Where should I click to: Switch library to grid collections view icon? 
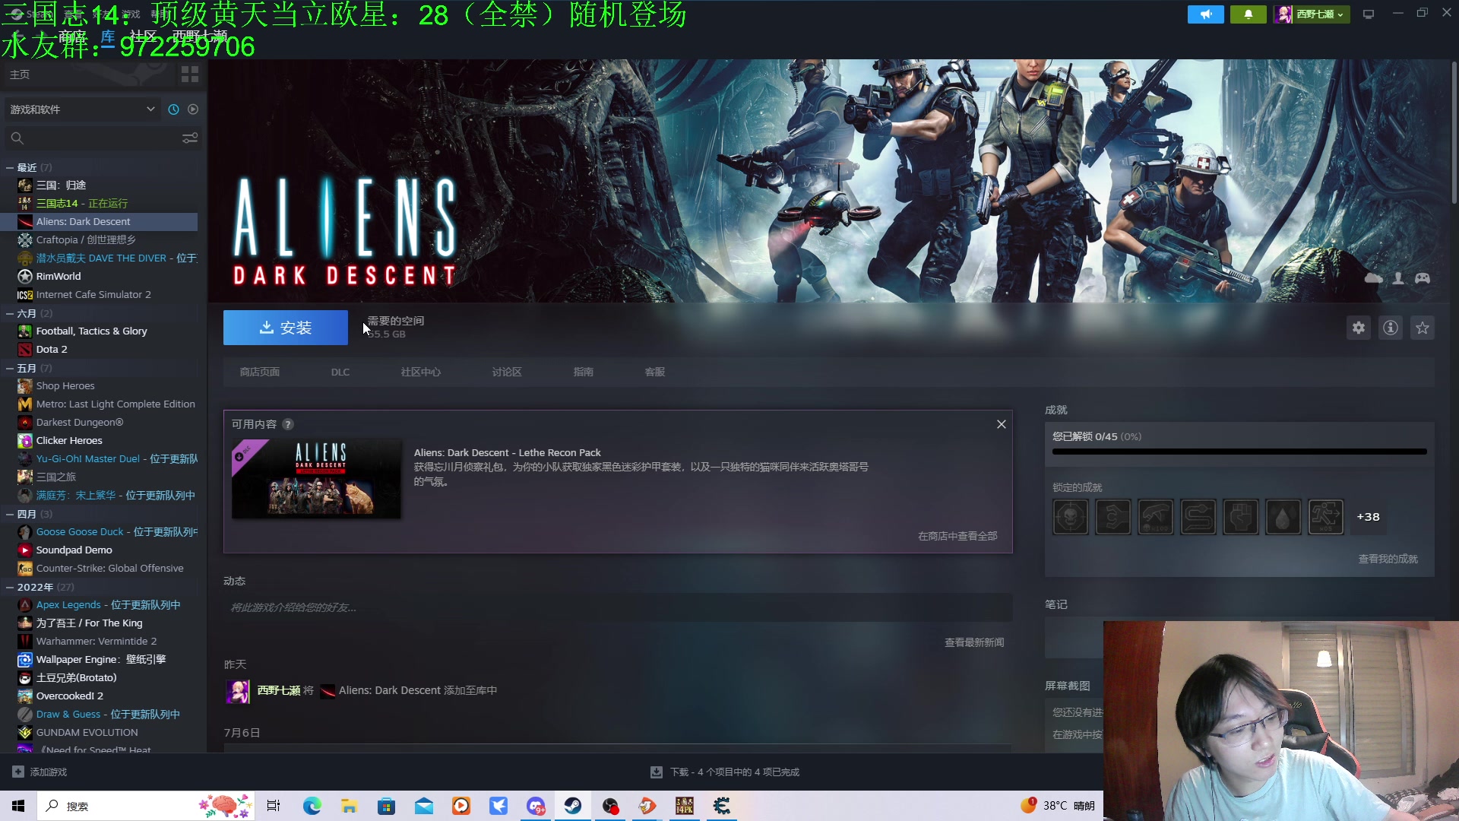click(190, 74)
